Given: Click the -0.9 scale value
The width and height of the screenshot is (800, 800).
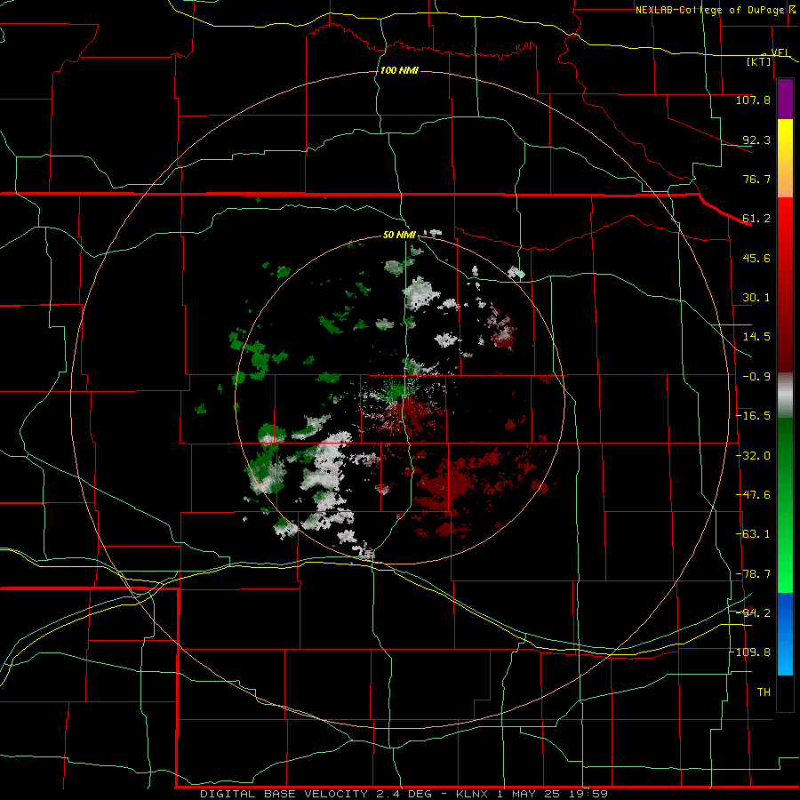Looking at the screenshot, I should click(x=756, y=377).
